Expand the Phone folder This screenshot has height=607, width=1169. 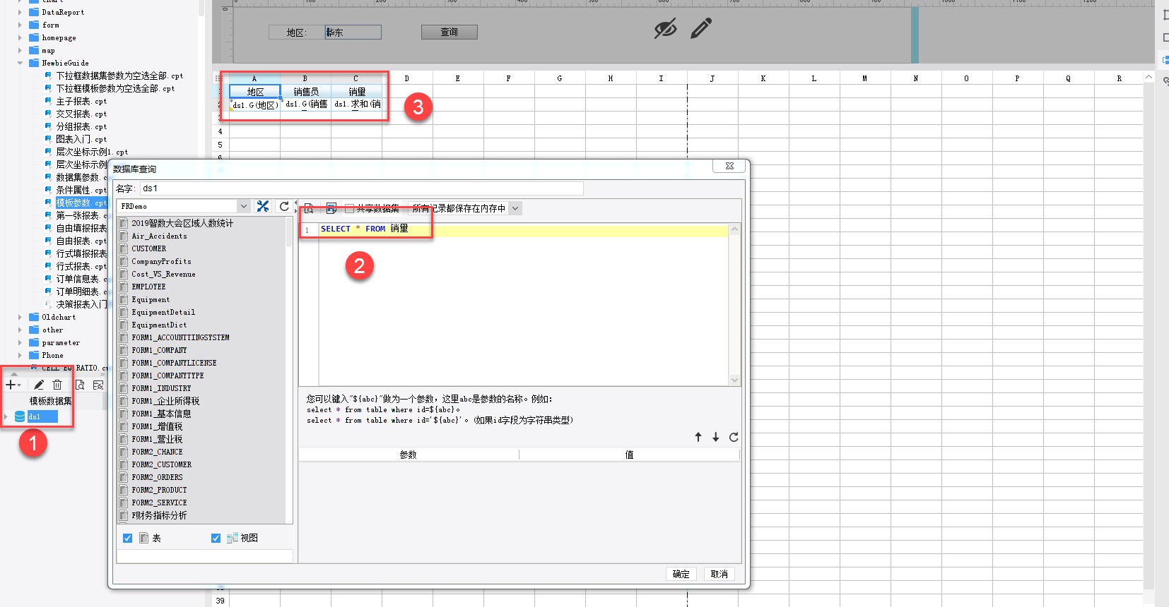(x=20, y=355)
